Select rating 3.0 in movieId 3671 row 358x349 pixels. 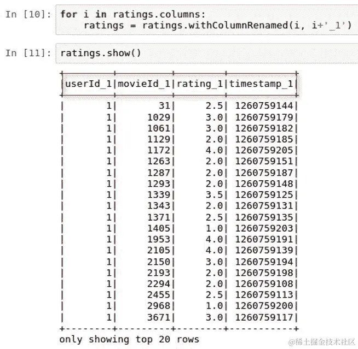click(x=214, y=317)
